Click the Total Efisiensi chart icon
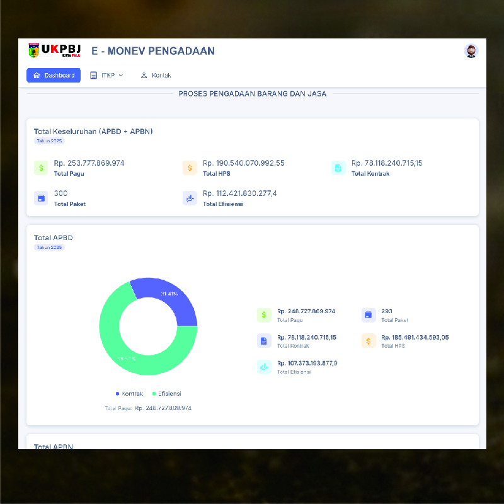 coord(190,198)
